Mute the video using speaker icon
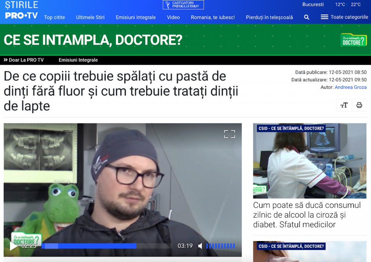The width and height of the screenshot is (371, 262). coord(200,246)
